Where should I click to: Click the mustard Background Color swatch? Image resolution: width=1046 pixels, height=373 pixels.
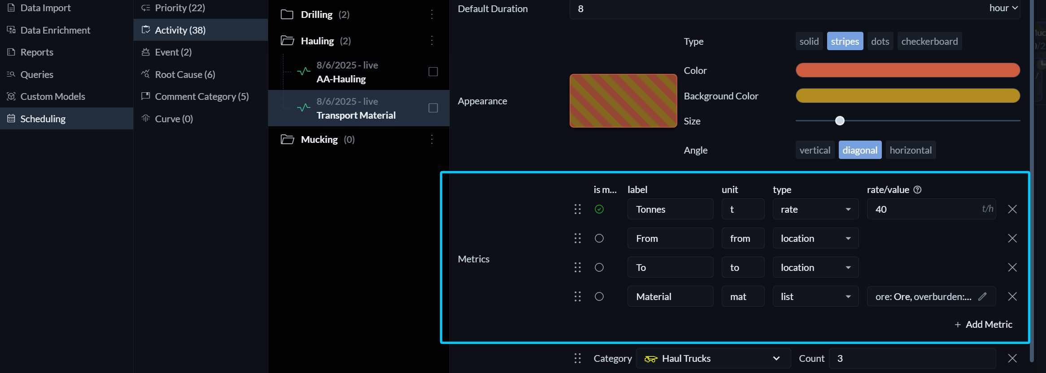[x=908, y=96]
